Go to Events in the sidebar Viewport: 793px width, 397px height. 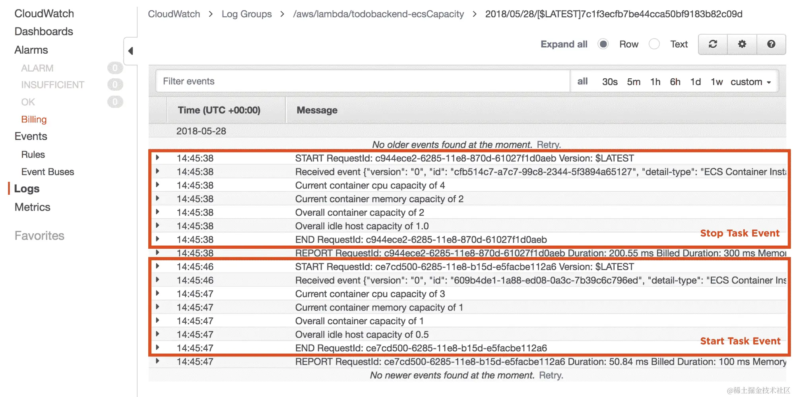coord(31,136)
